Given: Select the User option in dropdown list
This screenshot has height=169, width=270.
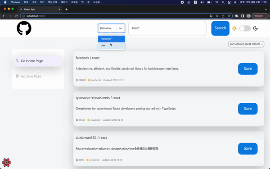Looking at the screenshot, I should tap(112, 46).
